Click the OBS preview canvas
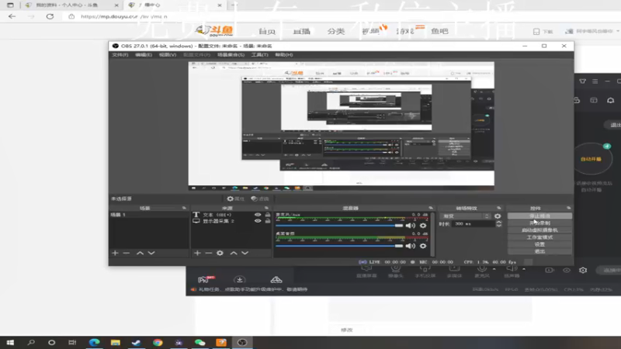The image size is (621, 349). [x=341, y=126]
